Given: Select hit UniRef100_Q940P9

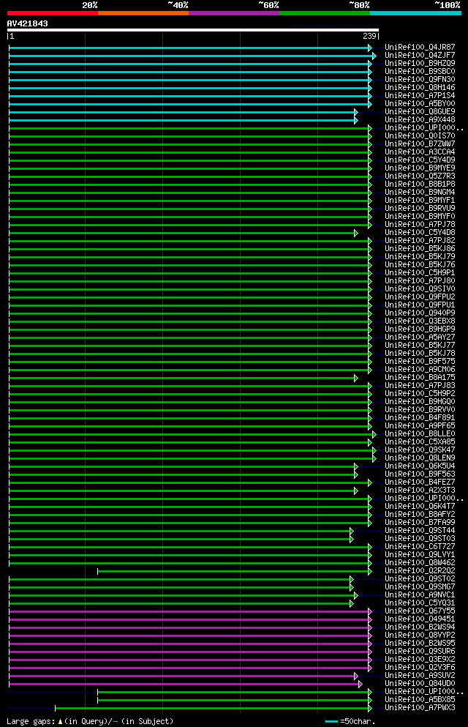Looking at the screenshot, I should 420,313.
